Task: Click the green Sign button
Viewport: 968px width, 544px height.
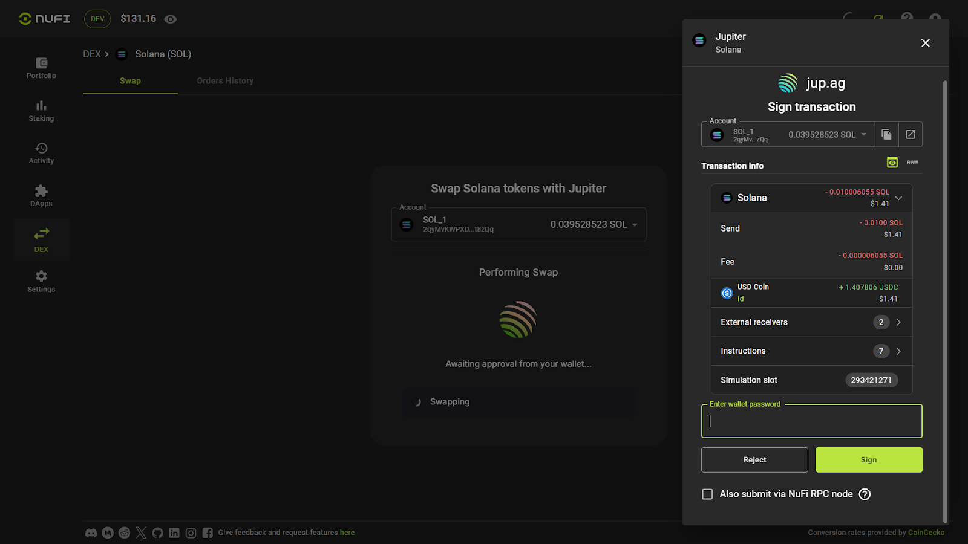Action: [x=868, y=460]
